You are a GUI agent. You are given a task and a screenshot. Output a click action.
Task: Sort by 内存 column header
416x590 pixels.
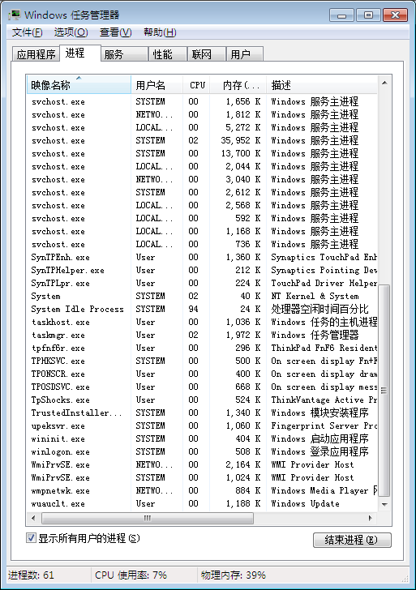[238, 85]
